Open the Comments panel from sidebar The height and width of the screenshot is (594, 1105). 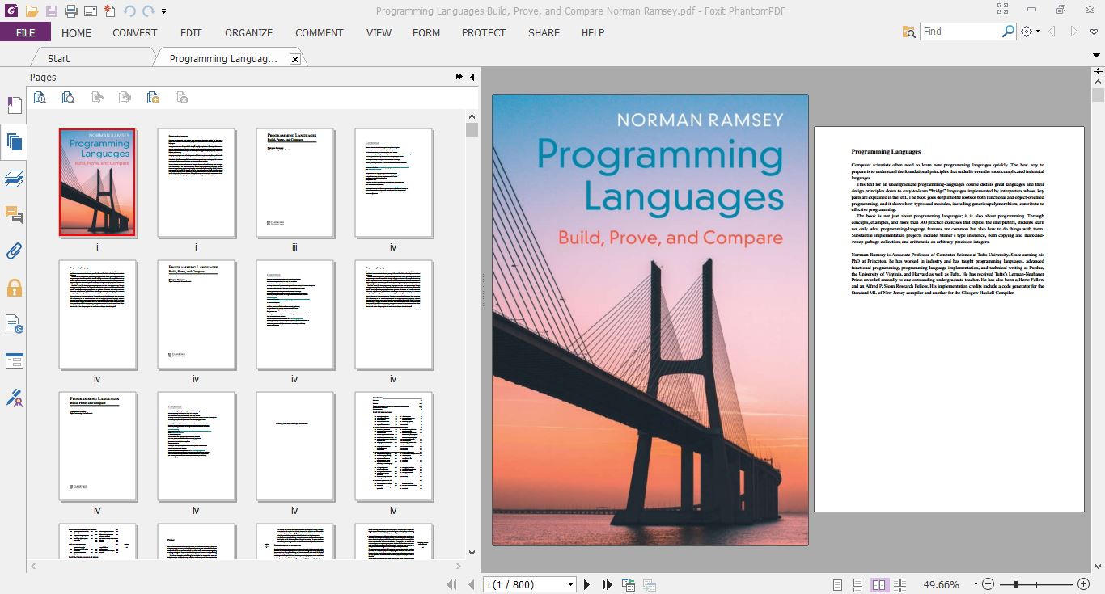click(14, 215)
